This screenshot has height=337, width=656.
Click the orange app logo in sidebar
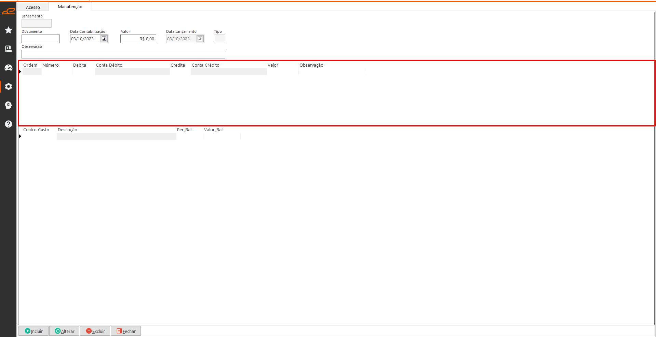9,12
